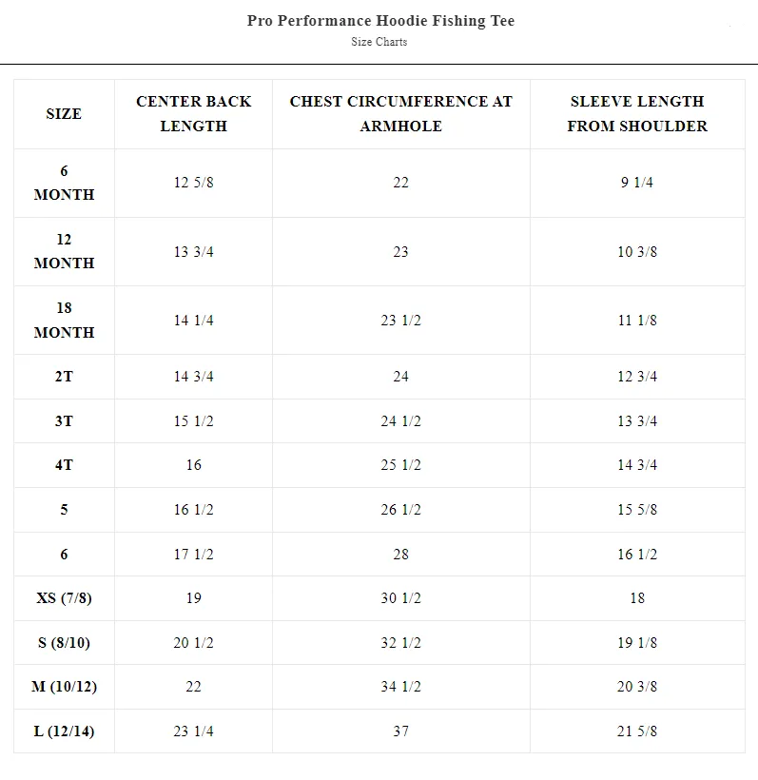Click the 4T size row label

coord(64,464)
